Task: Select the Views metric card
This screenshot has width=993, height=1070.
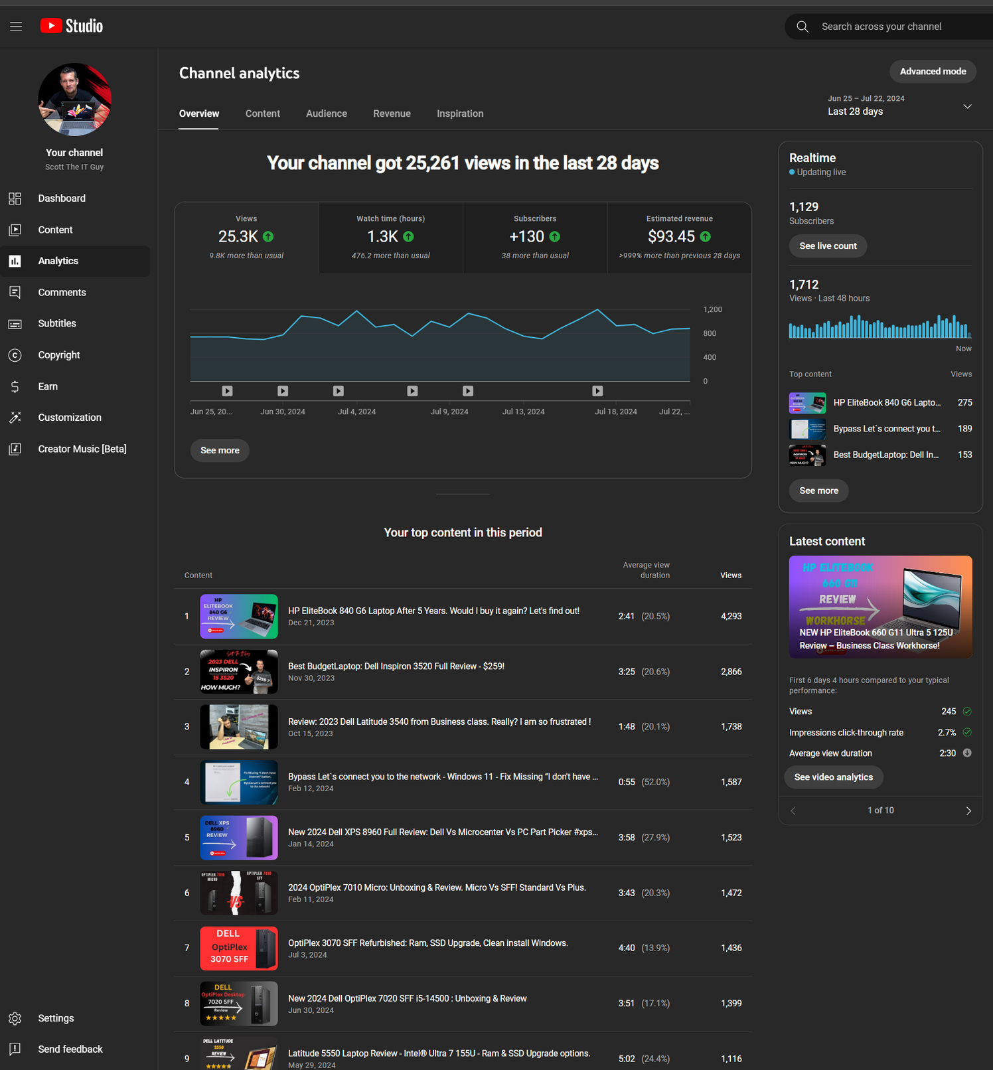Action: pyautogui.click(x=246, y=238)
